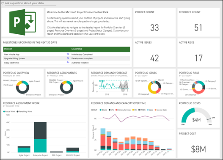Open the Resource Demand Forecast tile
The width and height of the screenshot is (223, 160).
point(110,83)
